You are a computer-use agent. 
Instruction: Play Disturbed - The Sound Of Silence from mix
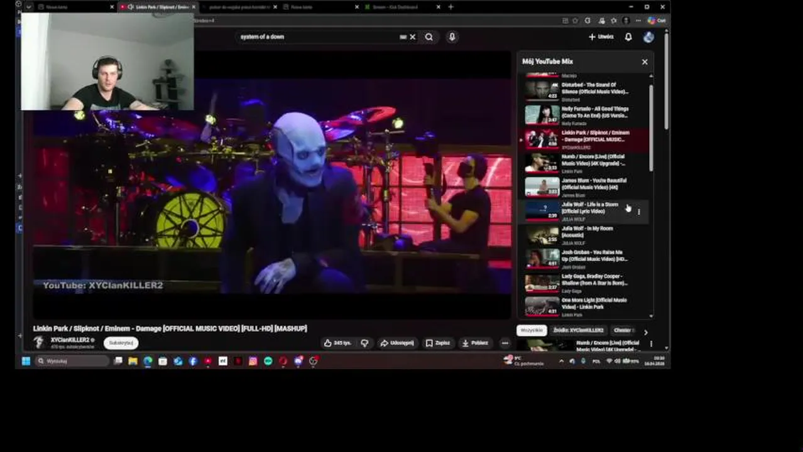[584, 91]
